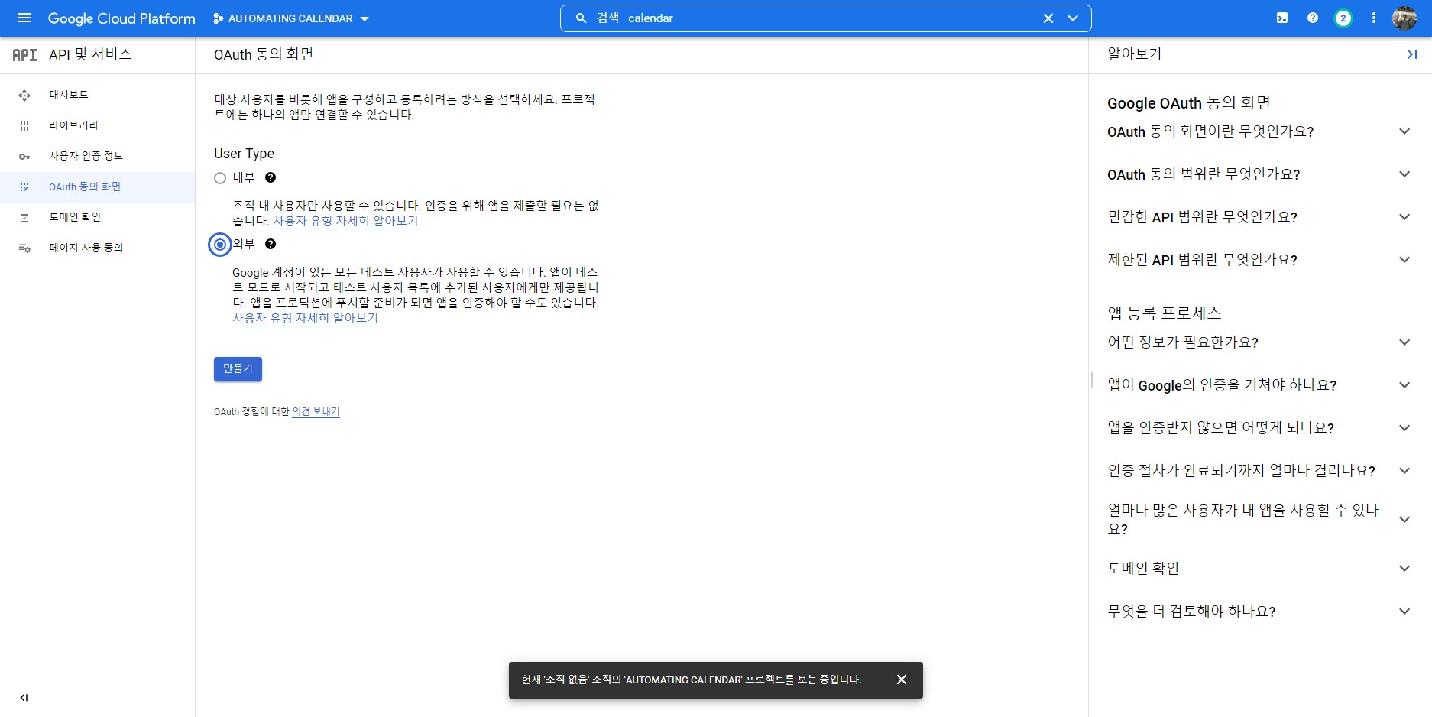The height and width of the screenshot is (717, 1432).
Task: Select the 내부 radio button
Action: [220, 178]
